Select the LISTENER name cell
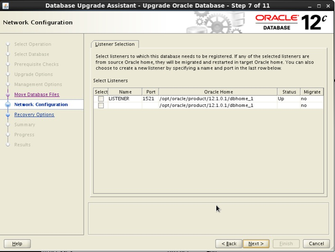Image resolution: width=335 pixels, height=252 pixels. point(125,99)
